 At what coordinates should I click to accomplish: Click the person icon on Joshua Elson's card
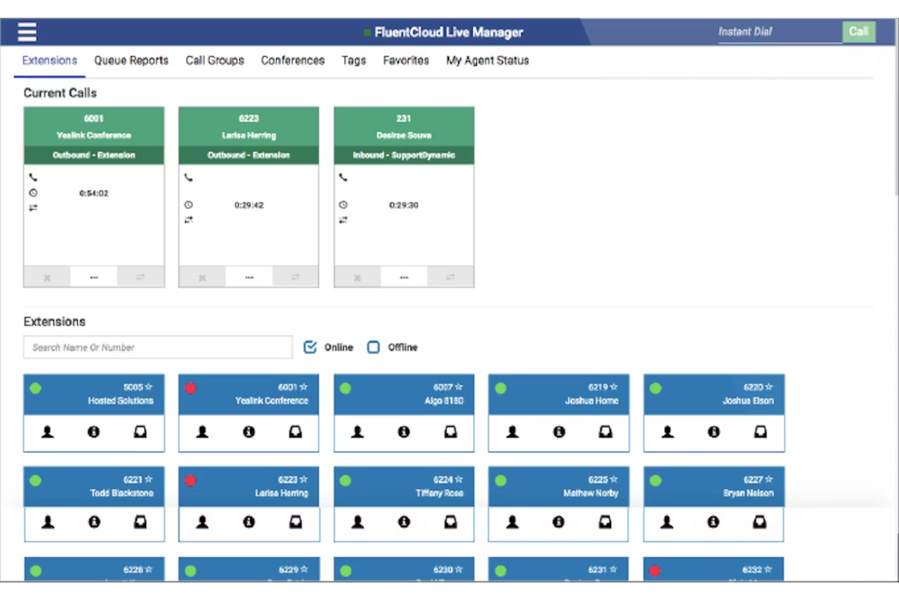pos(667,432)
